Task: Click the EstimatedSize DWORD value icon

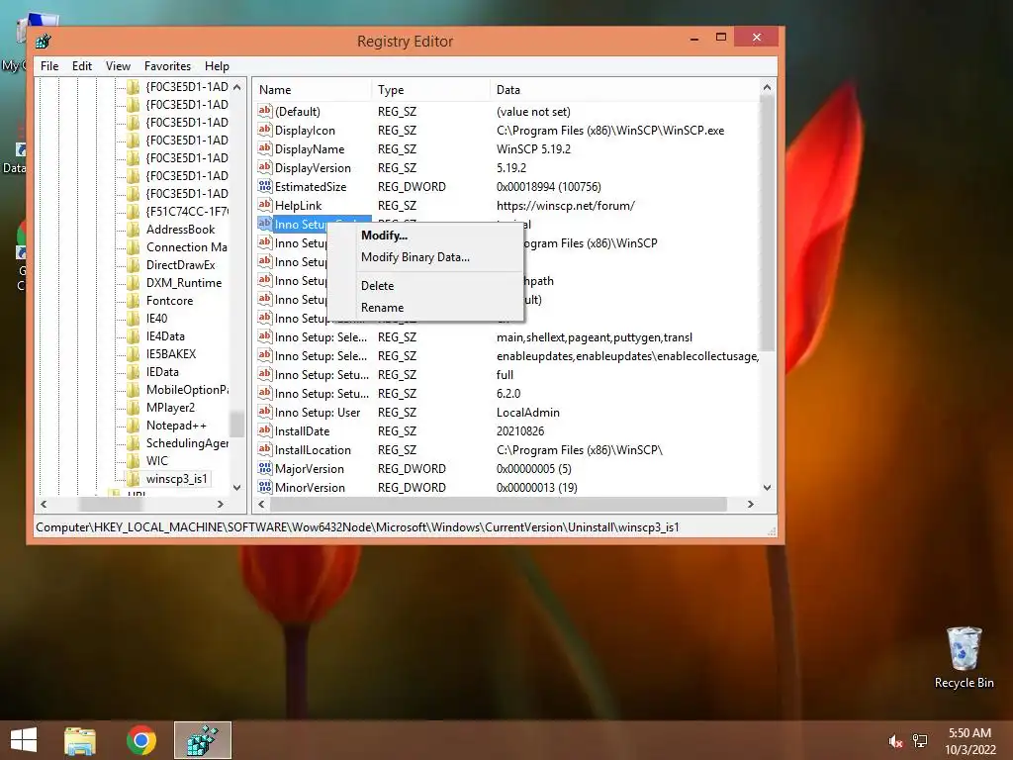Action: 265,186
